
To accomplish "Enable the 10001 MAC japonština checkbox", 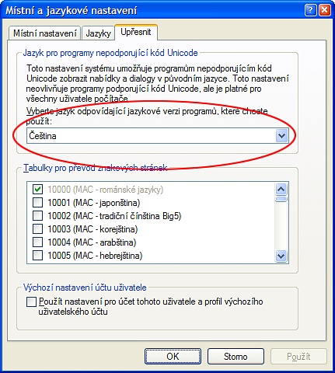I will pos(37,203).
